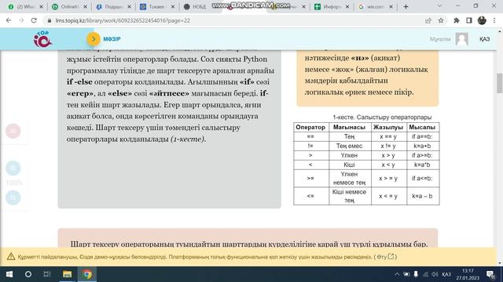Open the browser extensions puzzle icon
Screen dimensions: 503x282
tap(456, 20)
